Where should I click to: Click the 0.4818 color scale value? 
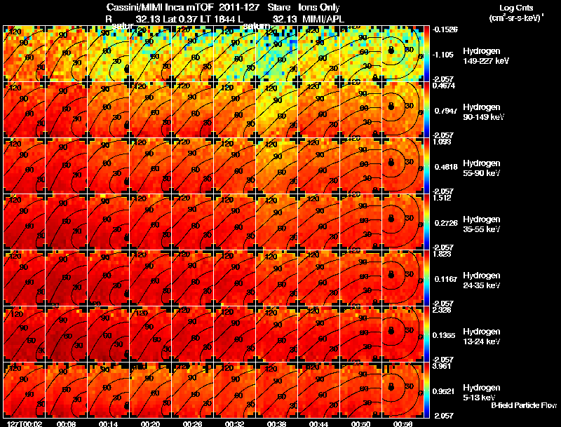click(x=446, y=167)
